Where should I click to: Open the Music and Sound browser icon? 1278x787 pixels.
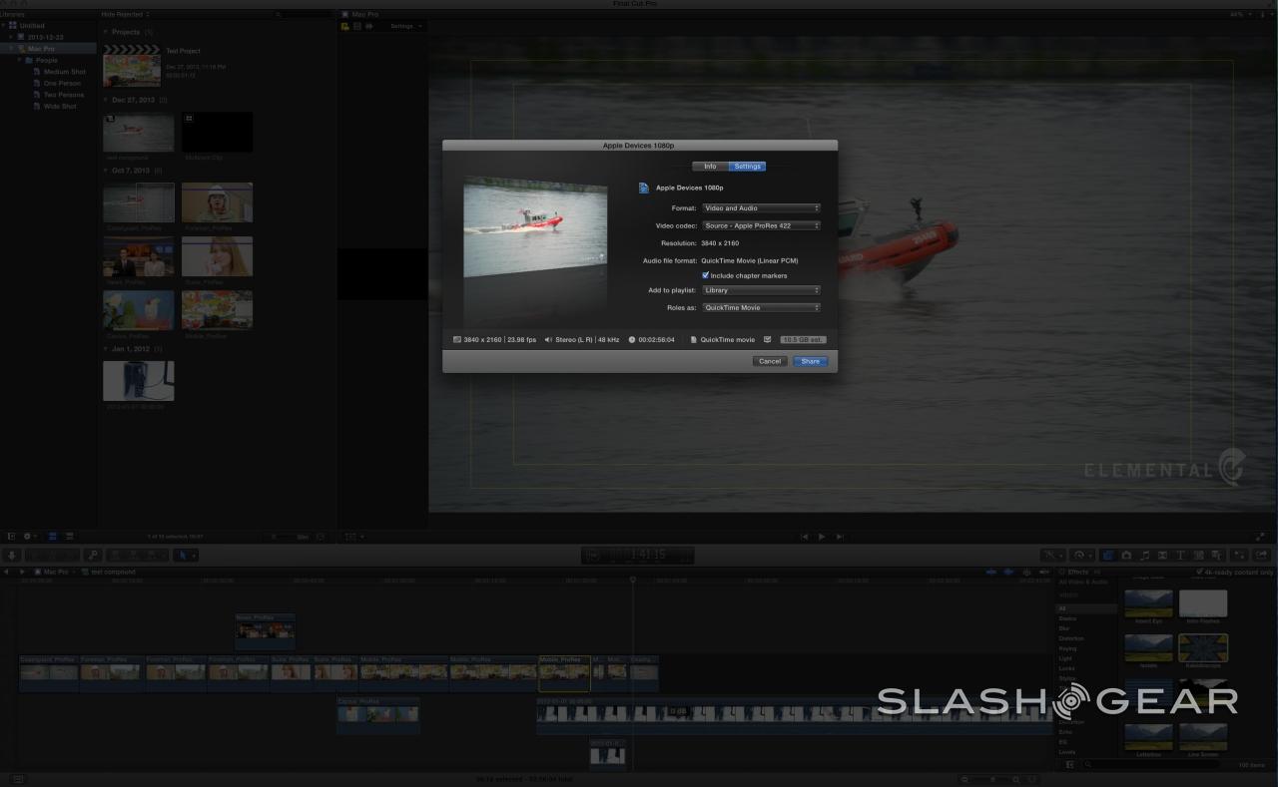click(x=1145, y=555)
